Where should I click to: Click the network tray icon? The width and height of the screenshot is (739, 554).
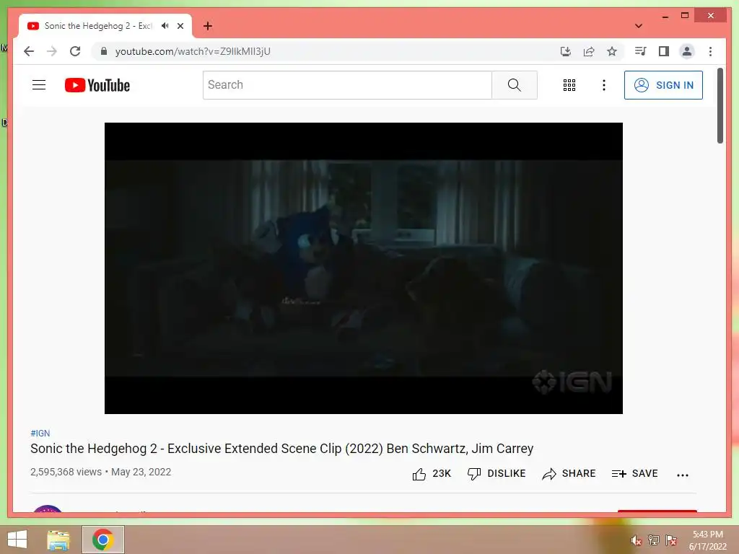coord(654,540)
